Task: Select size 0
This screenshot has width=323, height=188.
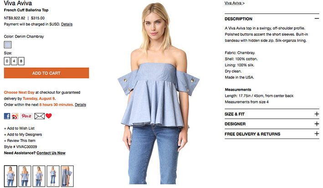Action: pyautogui.click(x=7, y=61)
